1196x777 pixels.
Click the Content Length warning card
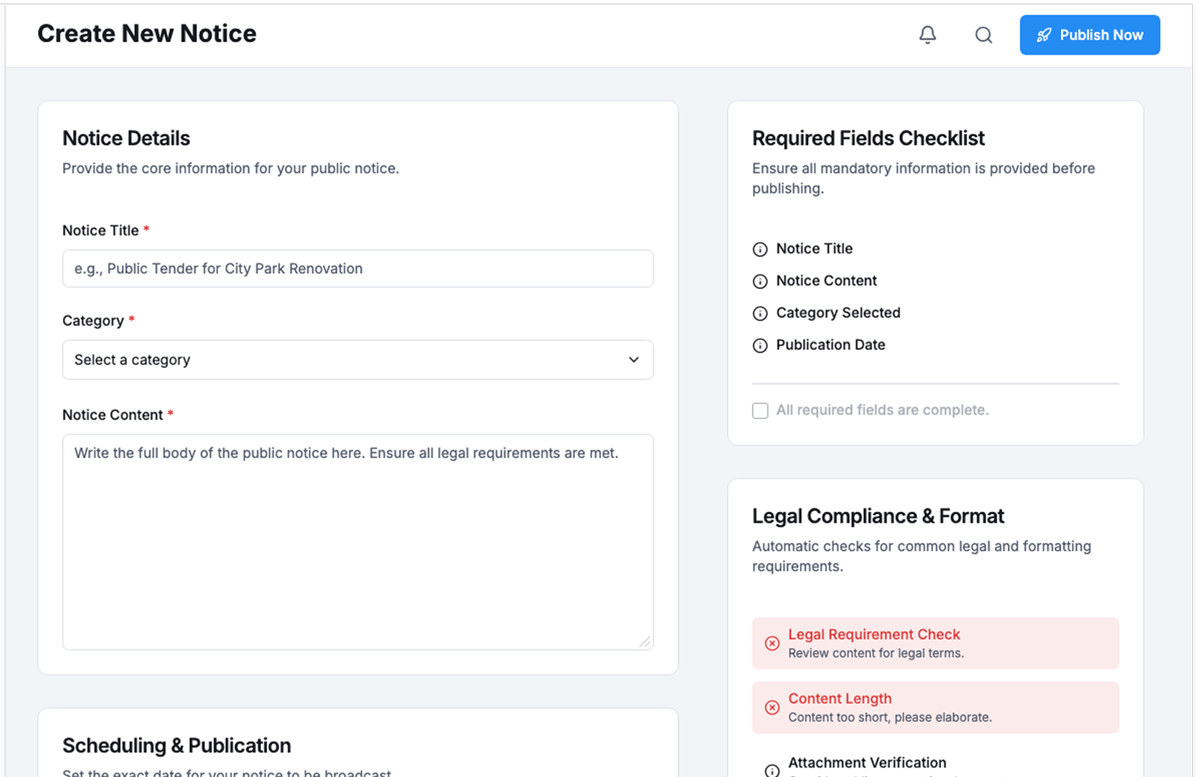tap(934, 707)
